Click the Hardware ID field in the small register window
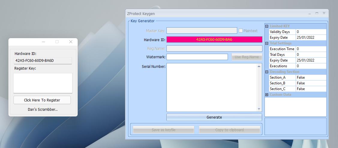Viewport: 338px width, 148px height. pos(43,61)
